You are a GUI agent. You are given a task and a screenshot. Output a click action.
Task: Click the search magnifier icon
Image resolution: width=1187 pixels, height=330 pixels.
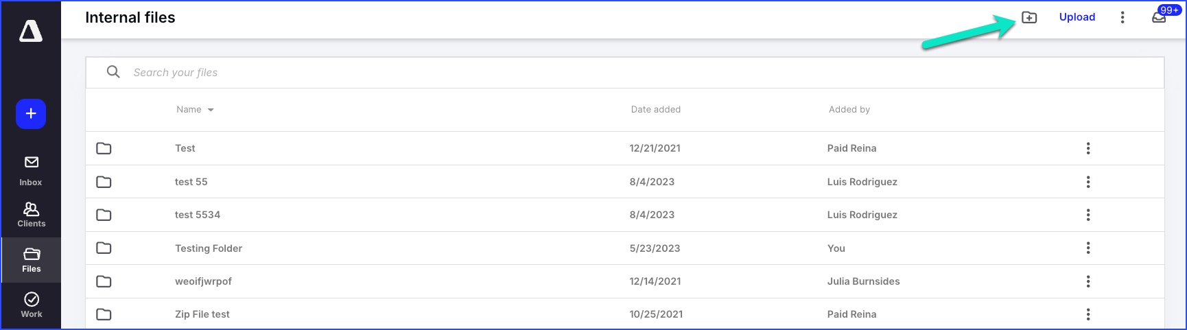click(x=113, y=72)
